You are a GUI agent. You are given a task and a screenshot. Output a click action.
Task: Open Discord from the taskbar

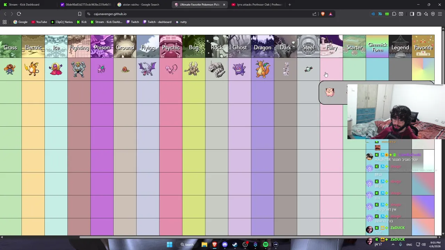pyautogui.click(x=225, y=244)
